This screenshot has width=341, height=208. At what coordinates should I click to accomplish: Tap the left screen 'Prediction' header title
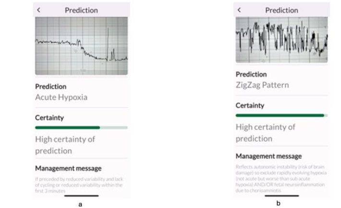81,10
